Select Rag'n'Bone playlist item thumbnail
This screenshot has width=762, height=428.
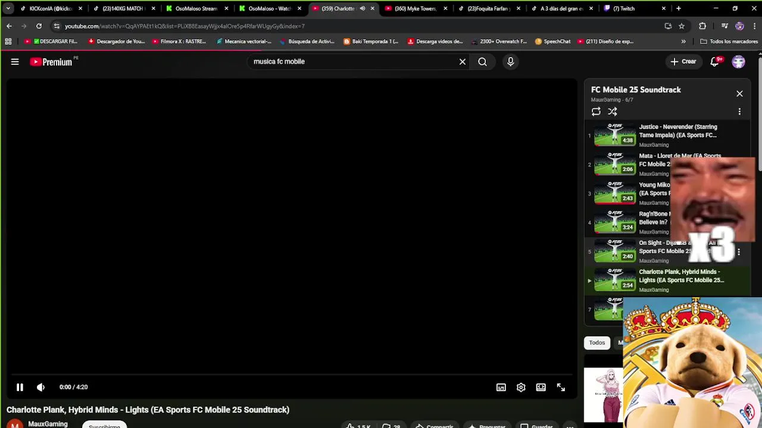pyautogui.click(x=614, y=222)
